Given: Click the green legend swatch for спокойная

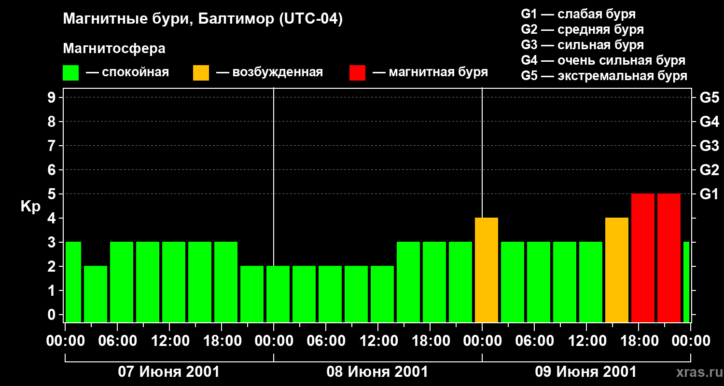Looking at the screenshot, I should tap(70, 73).
